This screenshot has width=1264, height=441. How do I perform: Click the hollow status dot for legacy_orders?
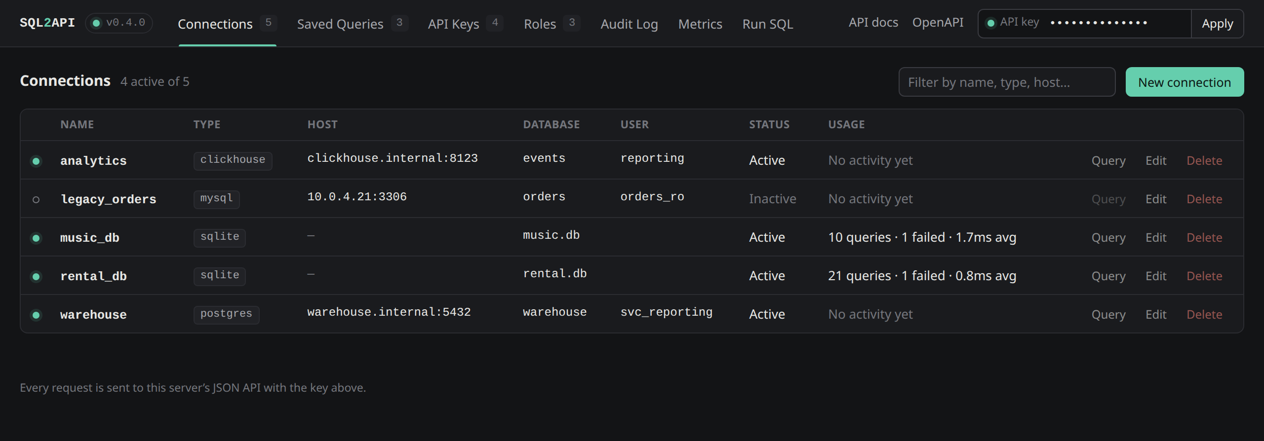pyautogui.click(x=36, y=200)
